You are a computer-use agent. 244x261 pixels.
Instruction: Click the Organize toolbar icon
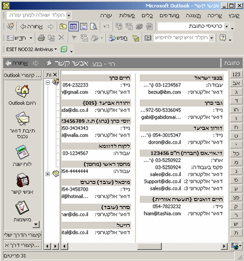[x=136, y=38]
